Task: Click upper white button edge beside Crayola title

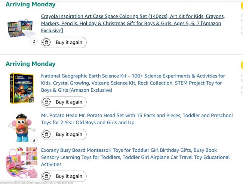Action: [x=242, y=18]
